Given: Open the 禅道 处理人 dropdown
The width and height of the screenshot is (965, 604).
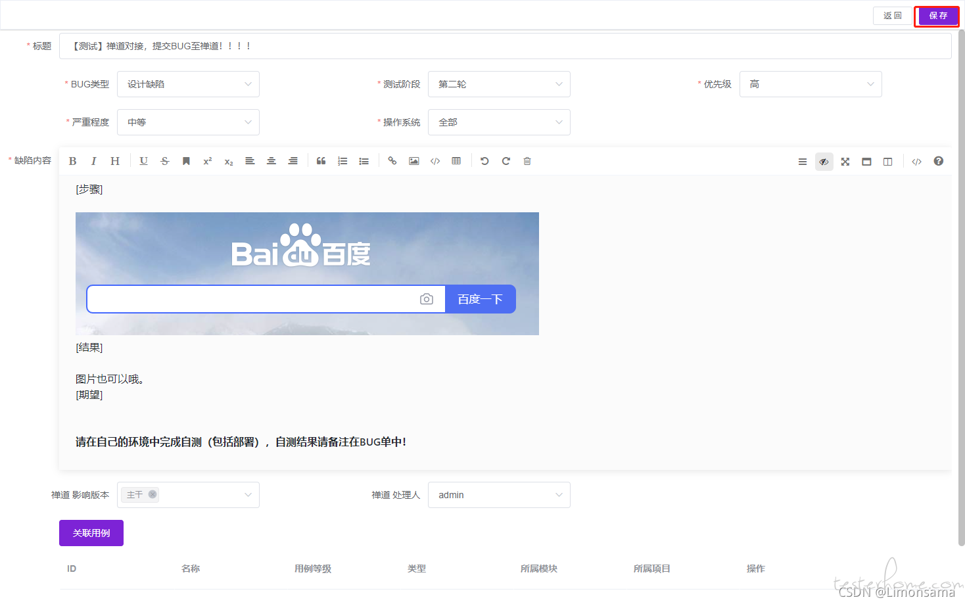Looking at the screenshot, I should coord(499,495).
